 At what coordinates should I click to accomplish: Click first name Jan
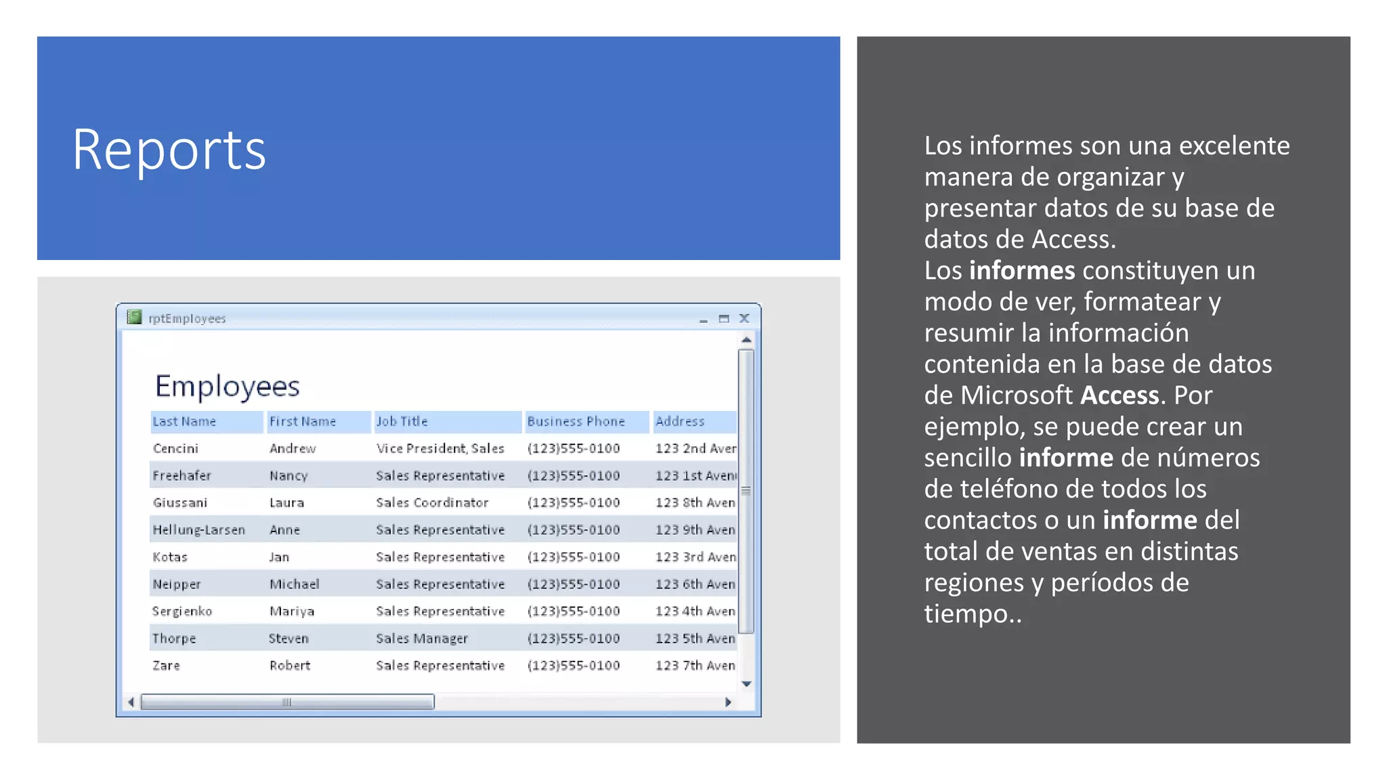[279, 557]
